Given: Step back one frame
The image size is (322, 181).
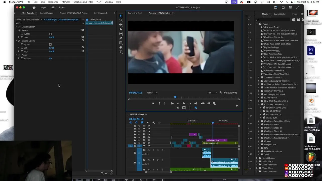Looking at the screenshot, I should (x=178, y=103).
